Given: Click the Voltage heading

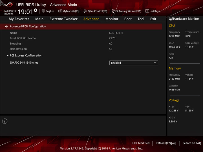Looking at the screenshot, I should point(174,100).
